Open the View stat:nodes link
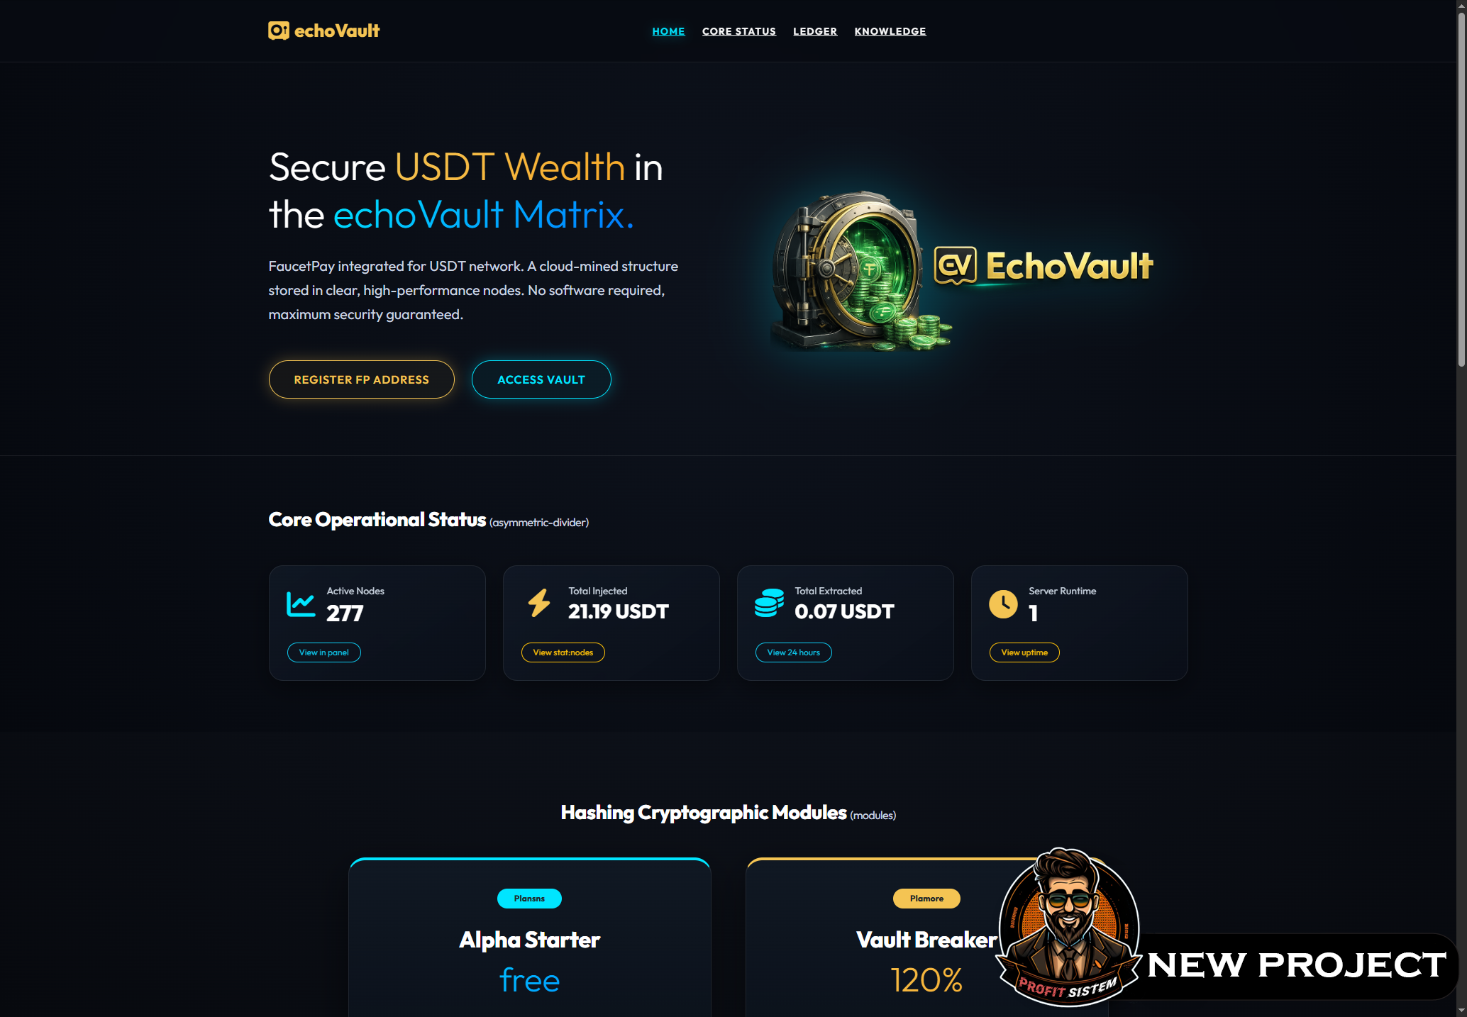 [563, 652]
